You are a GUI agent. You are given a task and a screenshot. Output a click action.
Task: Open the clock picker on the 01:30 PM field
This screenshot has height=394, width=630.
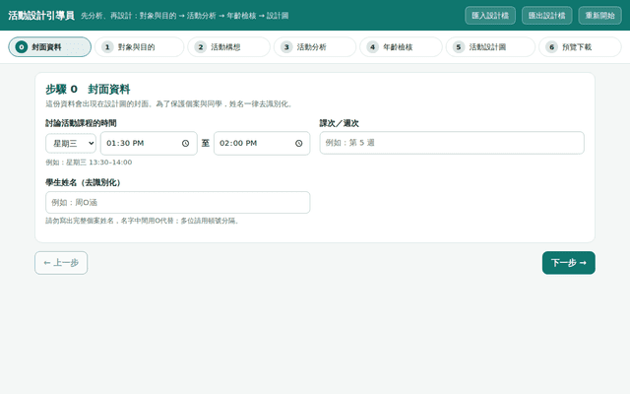pos(185,143)
